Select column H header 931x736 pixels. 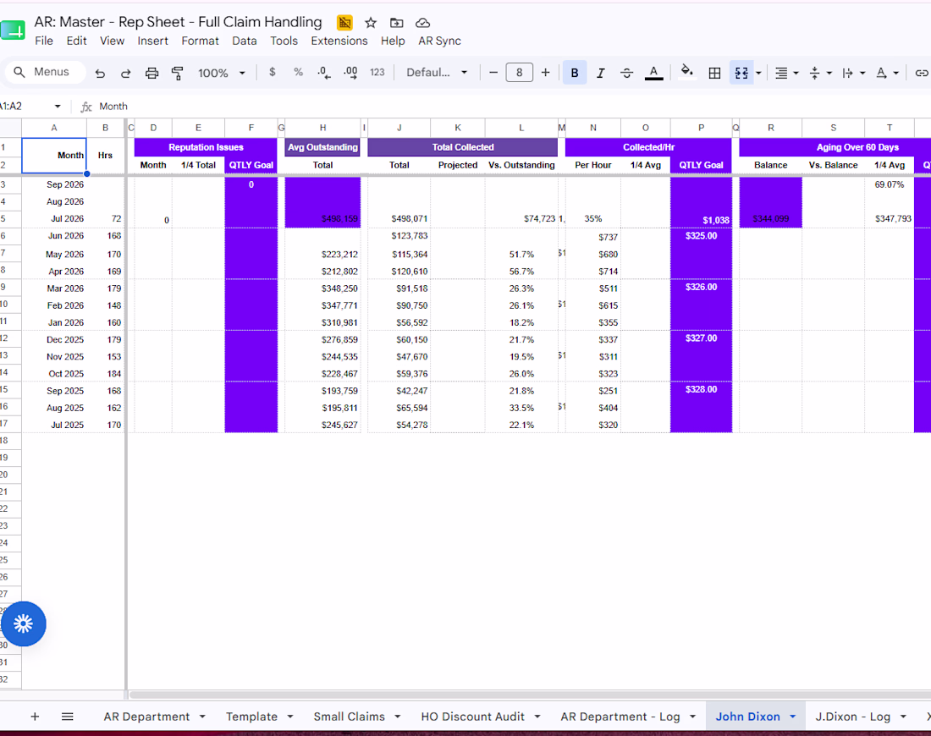(323, 128)
